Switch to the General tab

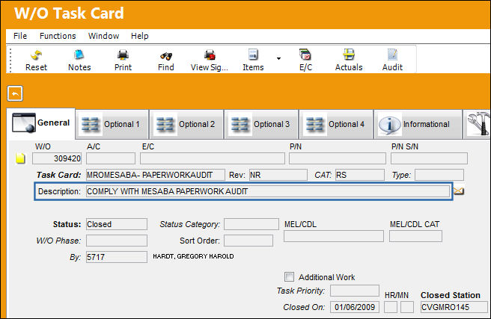tap(41, 123)
